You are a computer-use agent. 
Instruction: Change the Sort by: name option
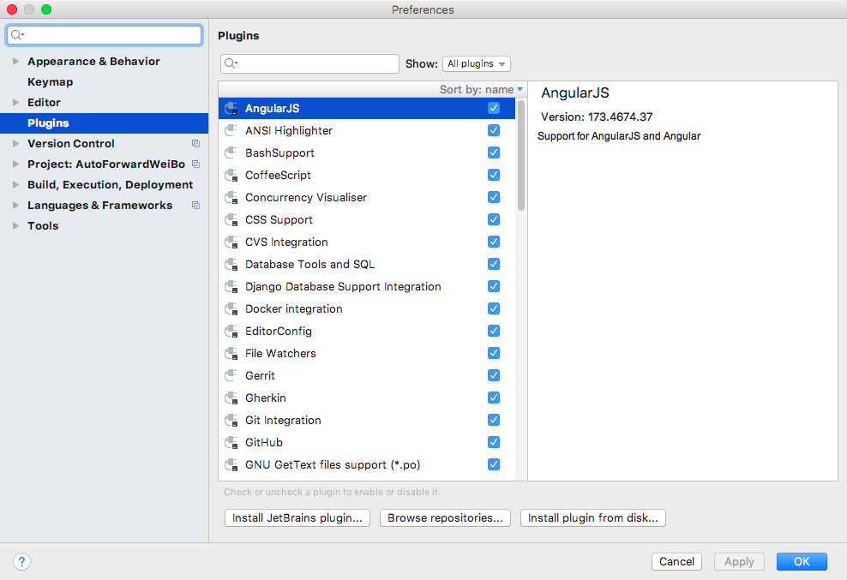coord(481,90)
